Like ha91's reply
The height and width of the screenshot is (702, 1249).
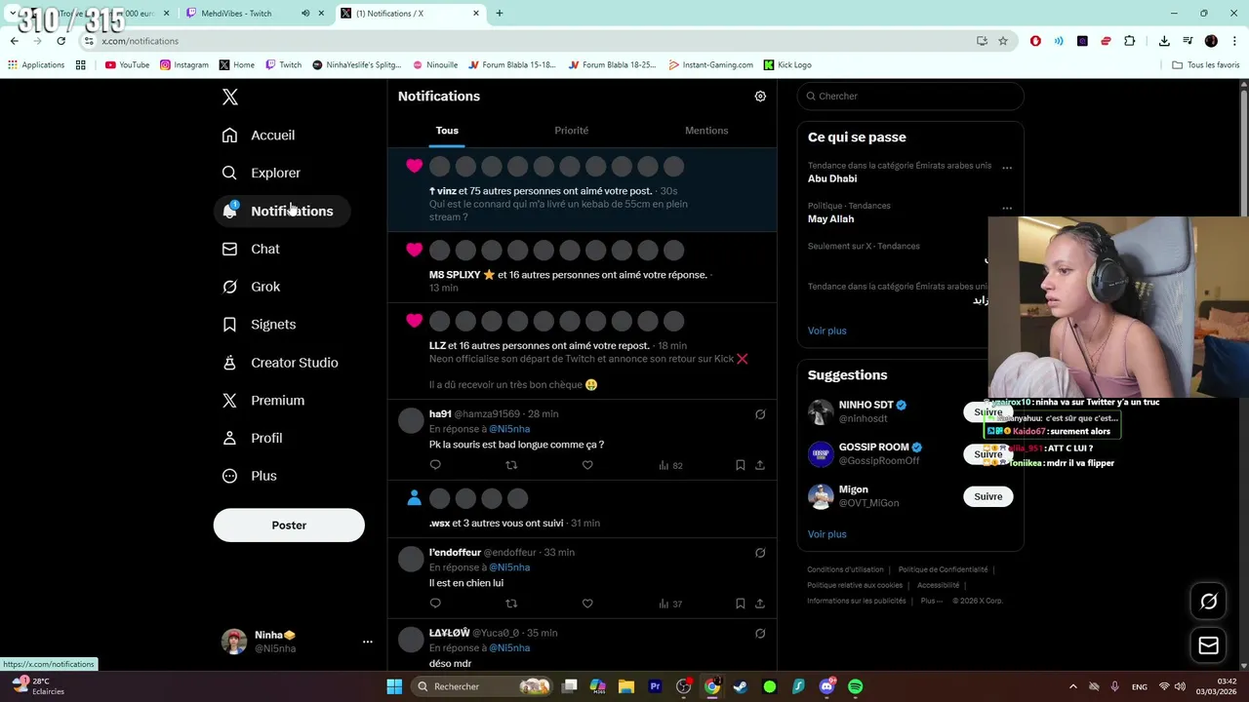[x=587, y=466]
